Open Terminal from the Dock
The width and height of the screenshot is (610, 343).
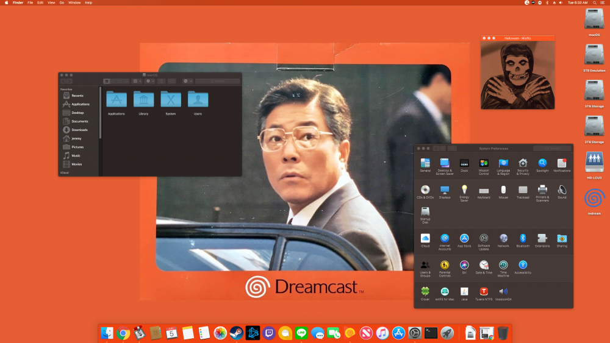pyautogui.click(x=431, y=333)
